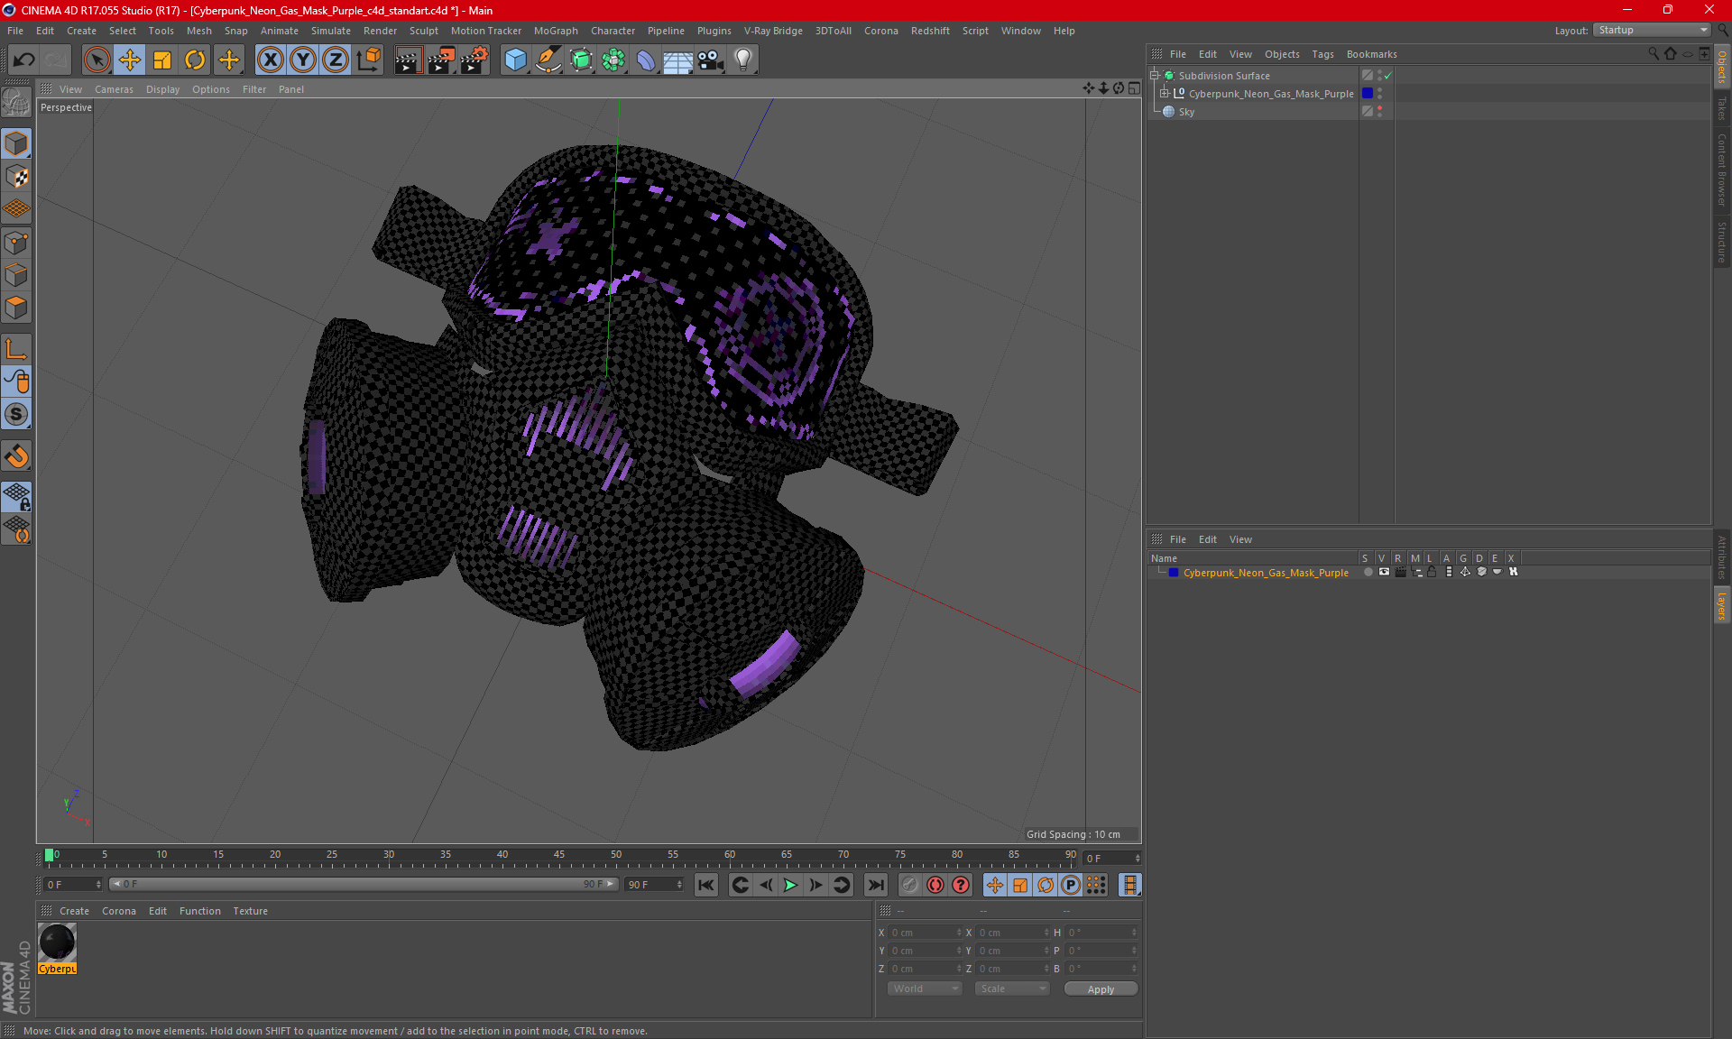Activate the Move tool in top toolbar

(130, 60)
